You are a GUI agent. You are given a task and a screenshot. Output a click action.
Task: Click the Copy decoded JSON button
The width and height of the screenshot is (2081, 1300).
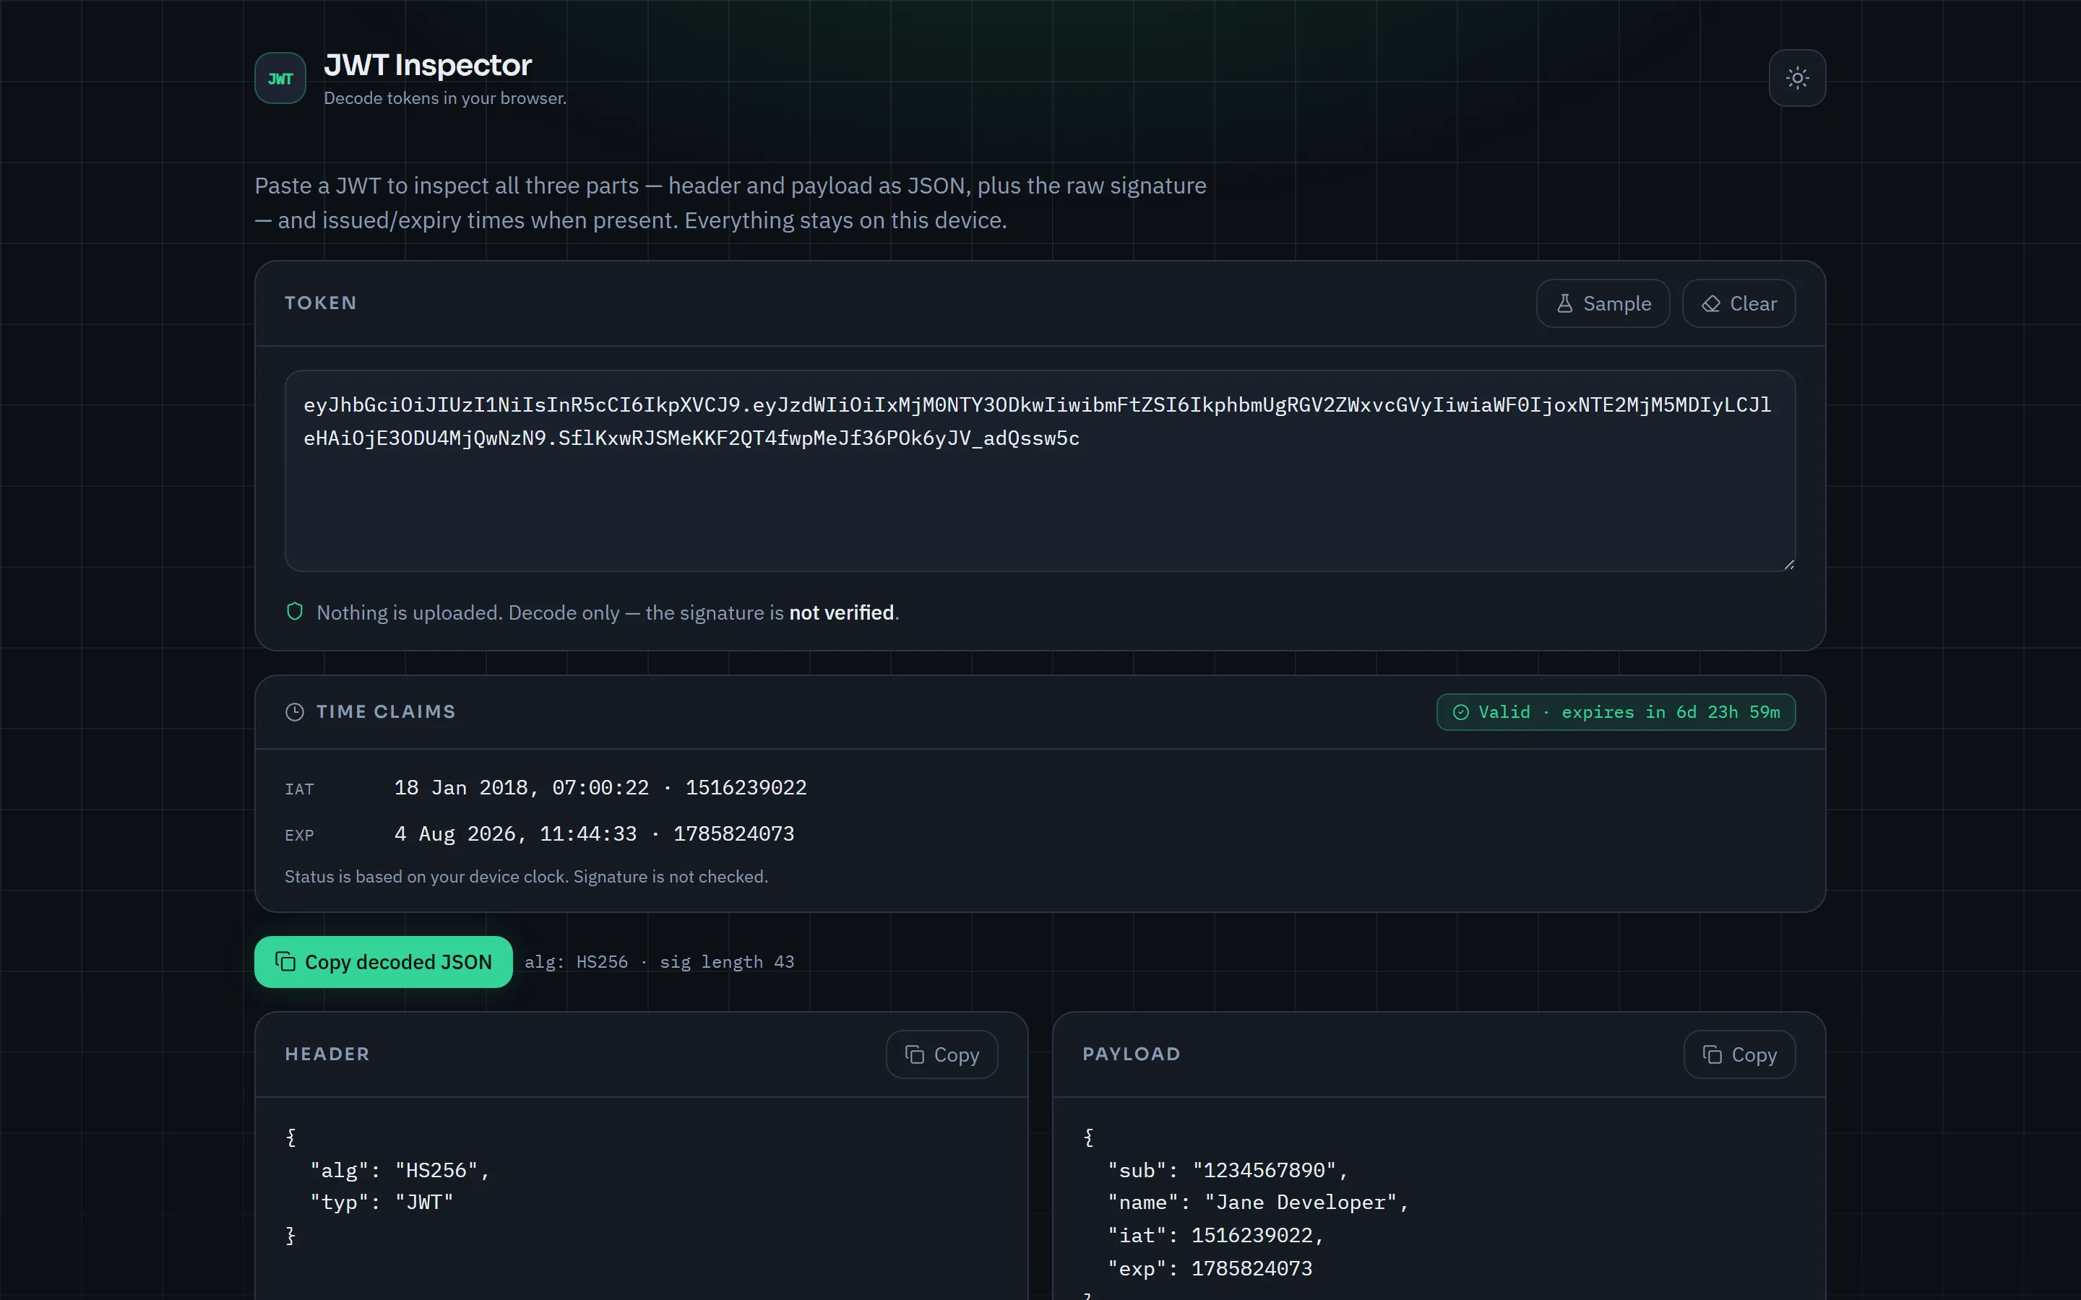tap(384, 961)
